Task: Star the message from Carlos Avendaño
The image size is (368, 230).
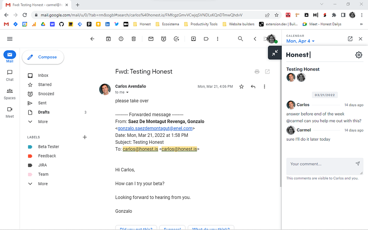Action: coord(241,87)
